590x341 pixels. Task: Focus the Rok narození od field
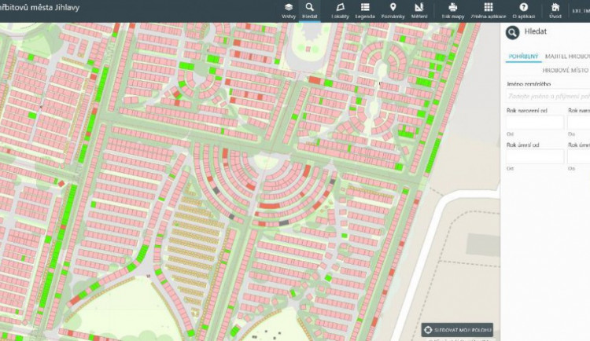(535, 123)
